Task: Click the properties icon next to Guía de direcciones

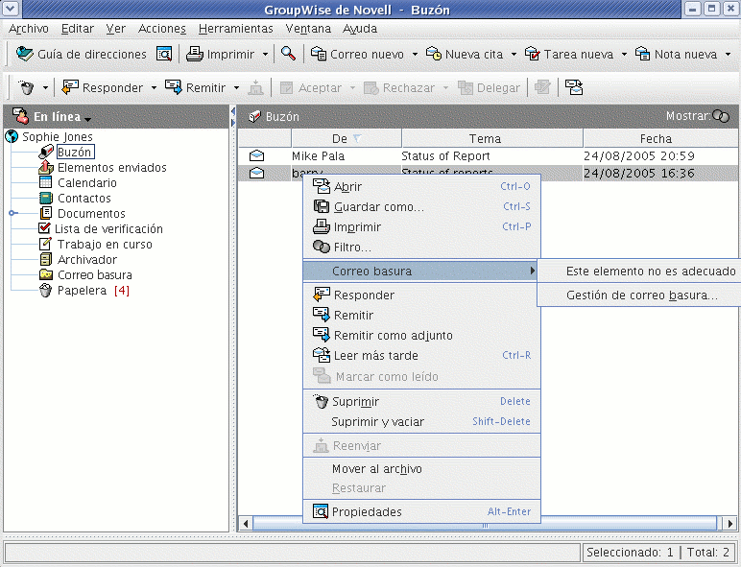Action: (164, 55)
